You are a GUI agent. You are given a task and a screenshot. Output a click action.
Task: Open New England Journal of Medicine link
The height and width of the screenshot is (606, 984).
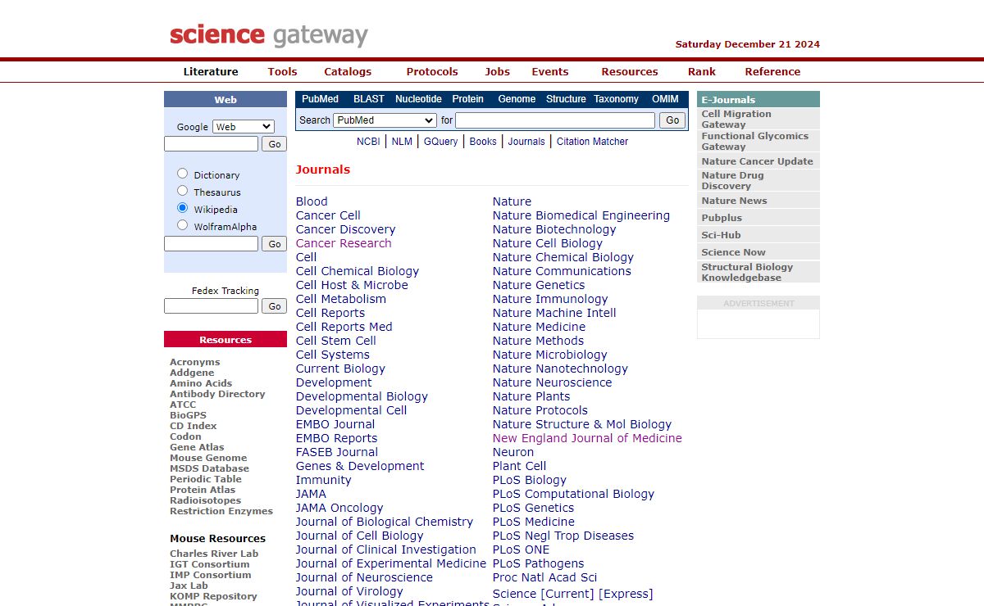(x=587, y=438)
